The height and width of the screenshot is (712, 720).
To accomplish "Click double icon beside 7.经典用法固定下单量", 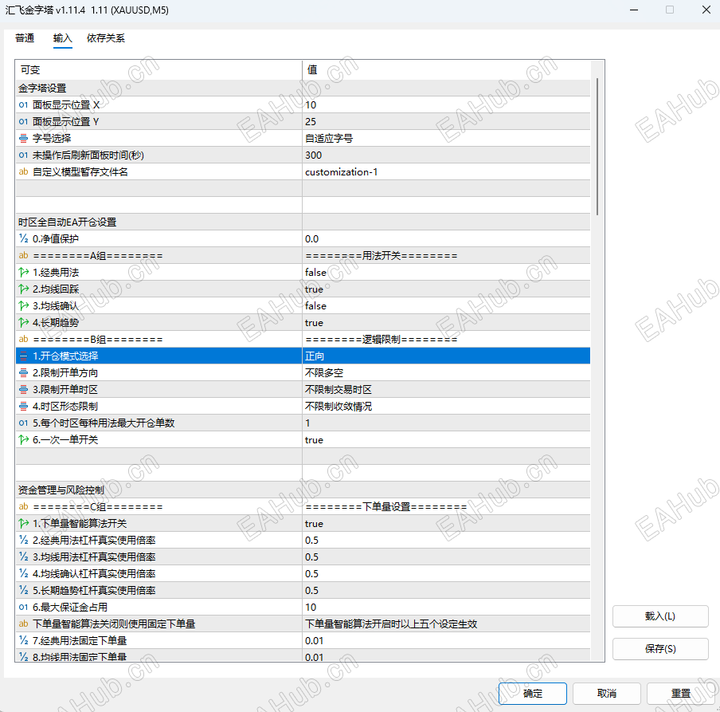I will pos(23,641).
